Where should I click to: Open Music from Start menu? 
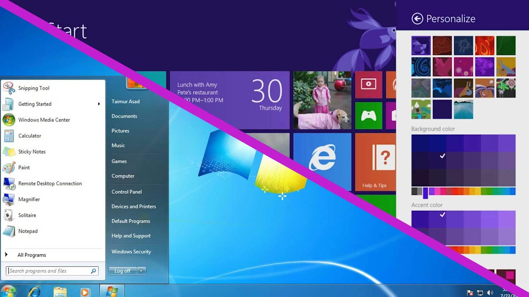118,145
